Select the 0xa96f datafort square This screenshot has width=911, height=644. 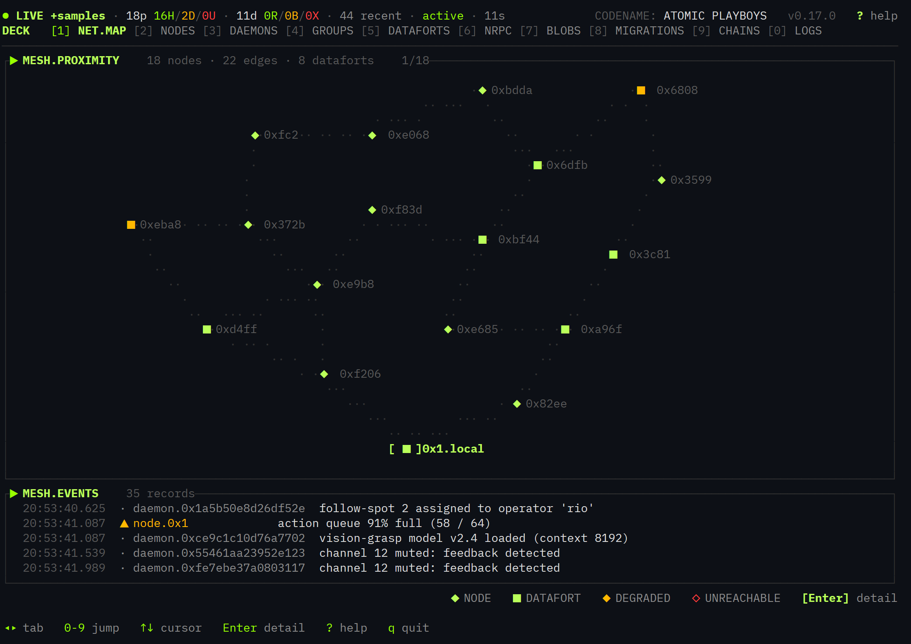(565, 329)
